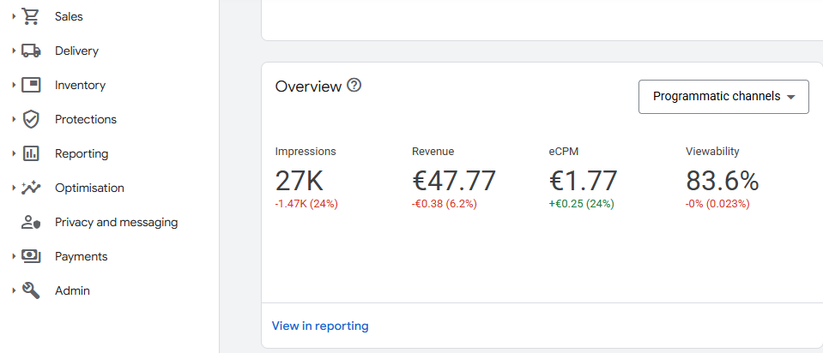The width and height of the screenshot is (823, 353).
Task: Click the Inventory icon in sidebar
Action: [x=31, y=85]
